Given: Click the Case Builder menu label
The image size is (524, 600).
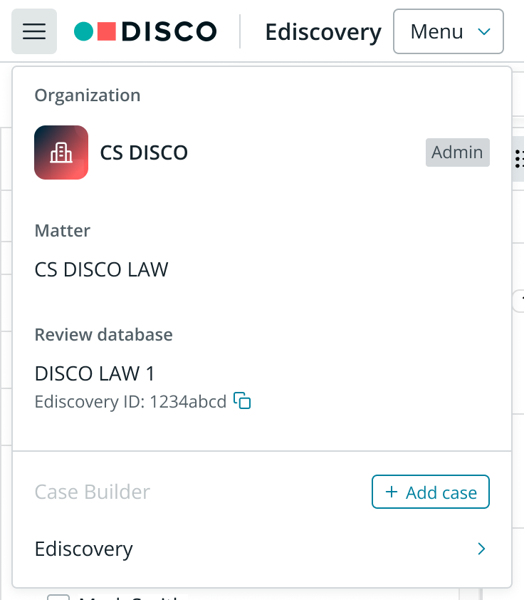Looking at the screenshot, I should 92,492.
